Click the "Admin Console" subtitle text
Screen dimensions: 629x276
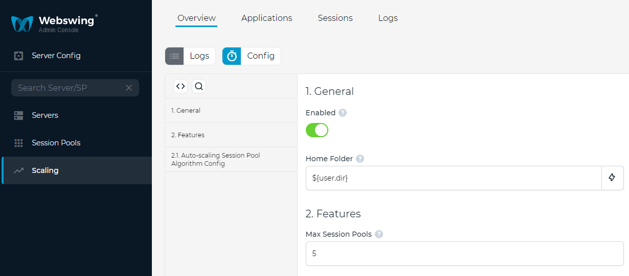coord(59,31)
